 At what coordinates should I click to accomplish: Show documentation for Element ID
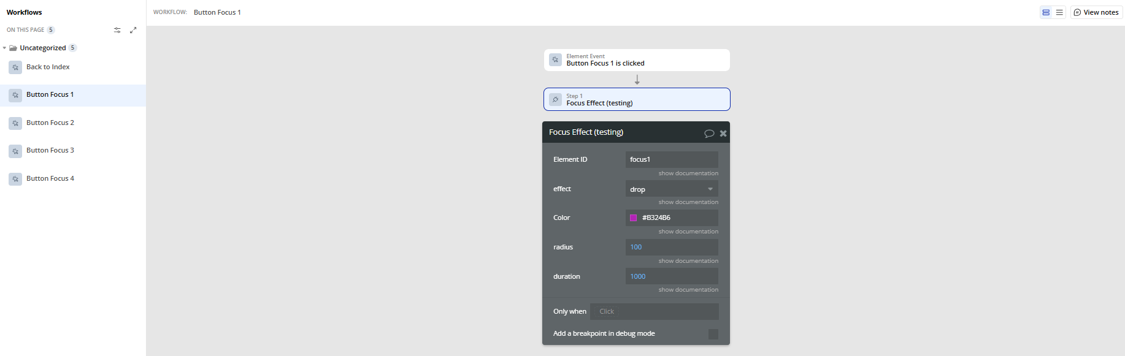688,173
